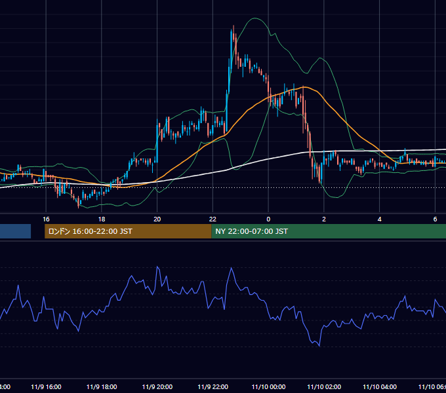The width and height of the screenshot is (446, 393).
Task: Click the 11/10 04:00 date label
Action: coord(380,386)
